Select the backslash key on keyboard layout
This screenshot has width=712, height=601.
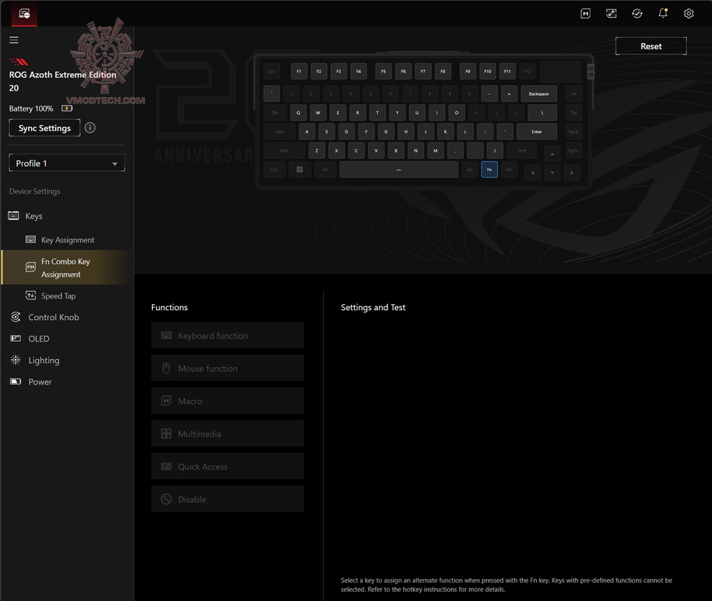click(542, 113)
